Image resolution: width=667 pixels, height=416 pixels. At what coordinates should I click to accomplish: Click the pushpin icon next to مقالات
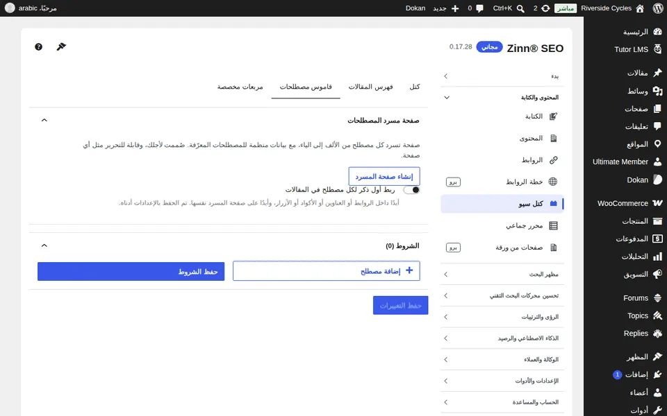658,73
